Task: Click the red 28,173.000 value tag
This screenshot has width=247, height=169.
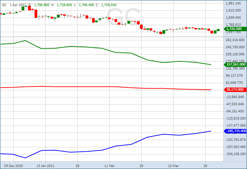Action: tap(235, 90)
